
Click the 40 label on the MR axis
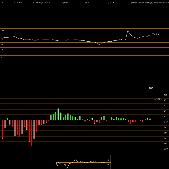pos(165,111)
